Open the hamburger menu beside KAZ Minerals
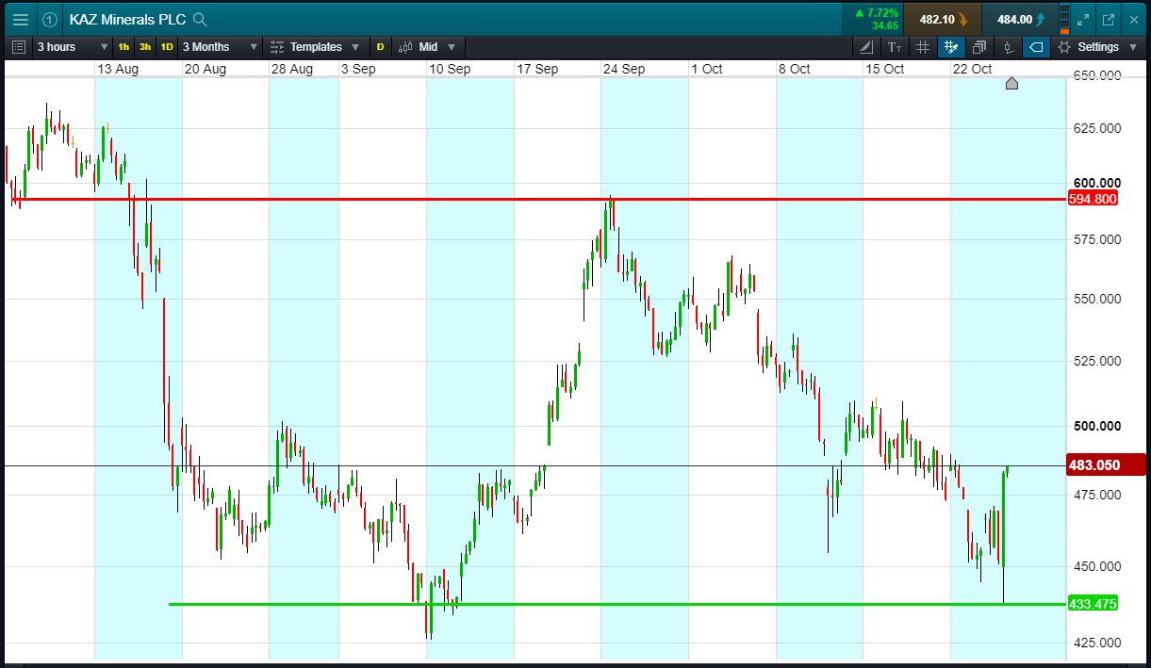 [20, 19]
